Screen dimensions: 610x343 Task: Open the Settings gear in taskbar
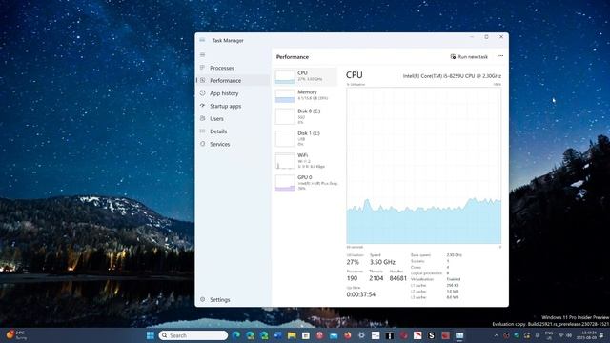[x=361, y=335]
